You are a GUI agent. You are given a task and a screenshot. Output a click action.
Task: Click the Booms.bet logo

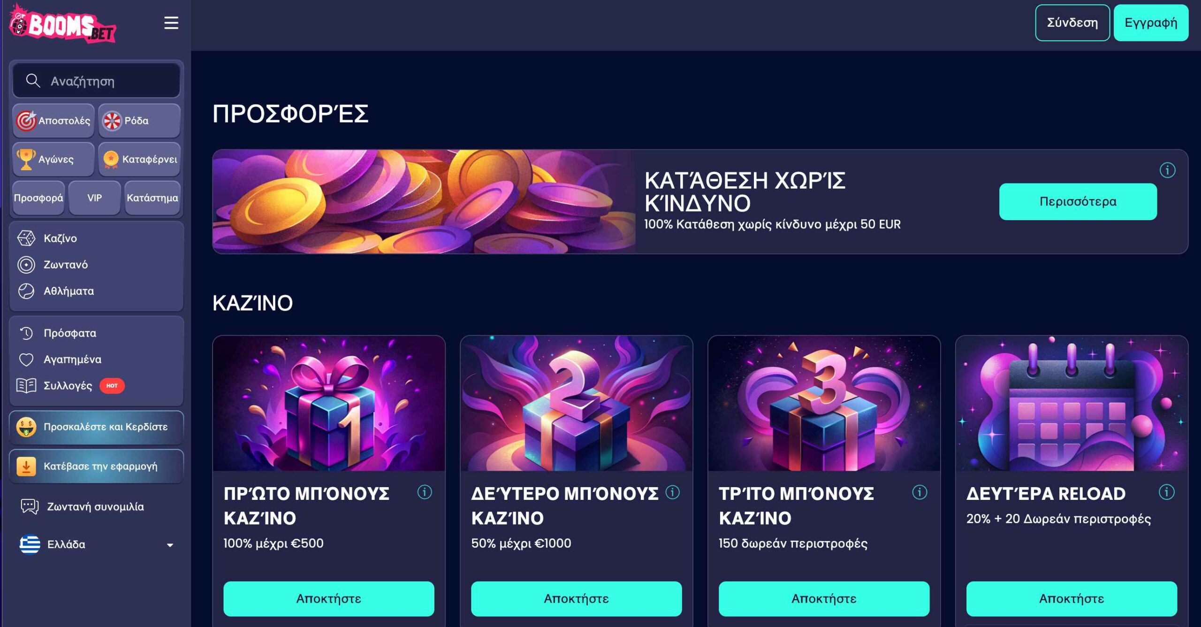(62, 23)
